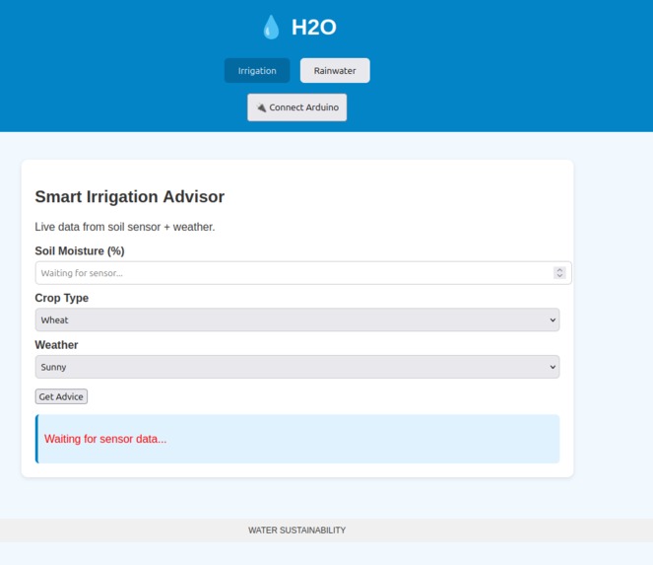
Task: Click the Soil Moisture (%) label
Action: click(x=80, y=251)
